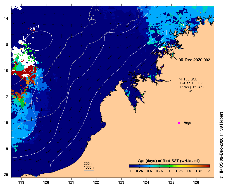Screen dimensions: 226x187
Task: Click the 0.5m/s (1kt 24h) scale label
Action: click(x=191, y=87)
